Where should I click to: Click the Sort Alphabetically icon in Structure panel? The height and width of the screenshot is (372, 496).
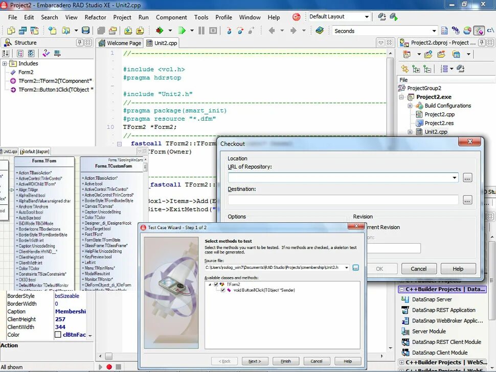pos(6,54)
